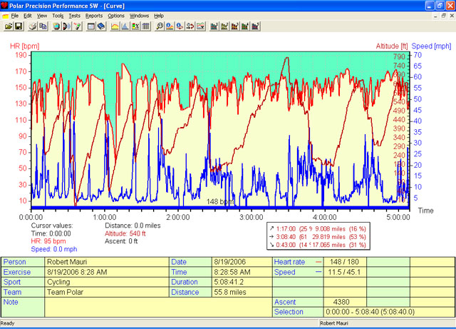Open the Reports menu

94,16
